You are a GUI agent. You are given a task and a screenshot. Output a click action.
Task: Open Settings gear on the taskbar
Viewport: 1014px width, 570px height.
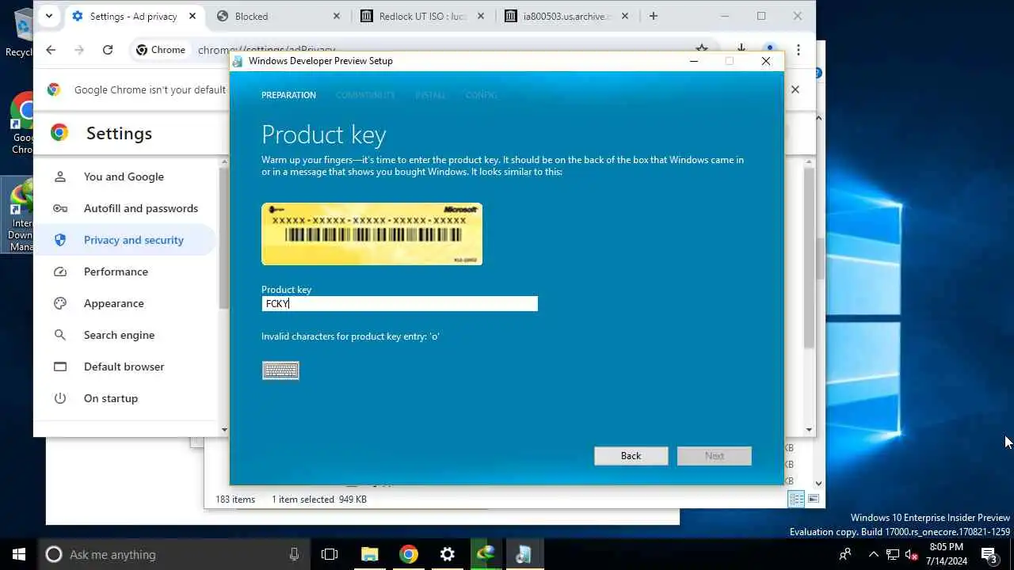click(x=448, y=554)
